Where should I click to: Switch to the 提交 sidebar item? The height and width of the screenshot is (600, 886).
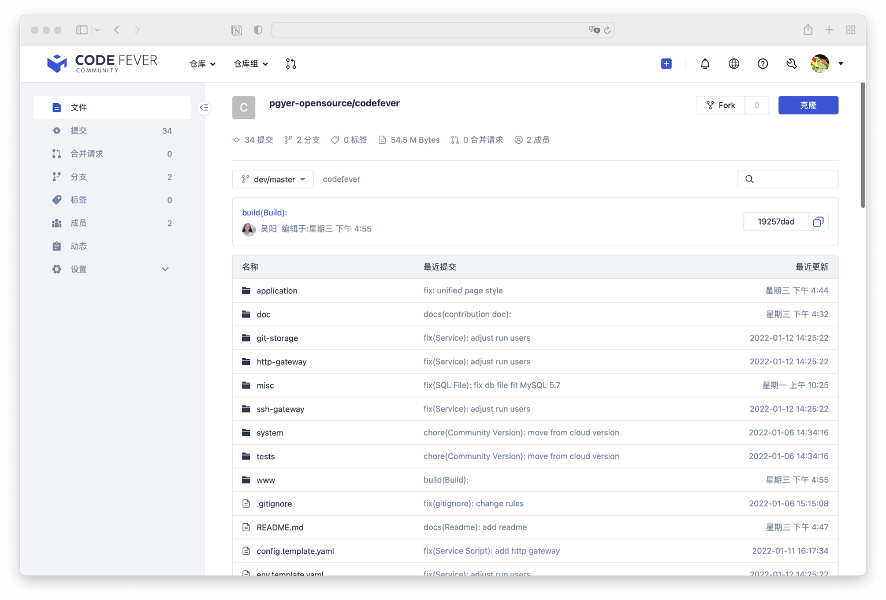pos(79,131)
